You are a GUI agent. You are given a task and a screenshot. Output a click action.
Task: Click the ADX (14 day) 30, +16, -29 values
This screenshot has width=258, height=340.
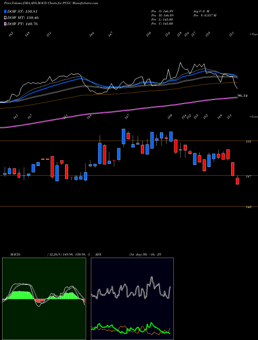145,254
